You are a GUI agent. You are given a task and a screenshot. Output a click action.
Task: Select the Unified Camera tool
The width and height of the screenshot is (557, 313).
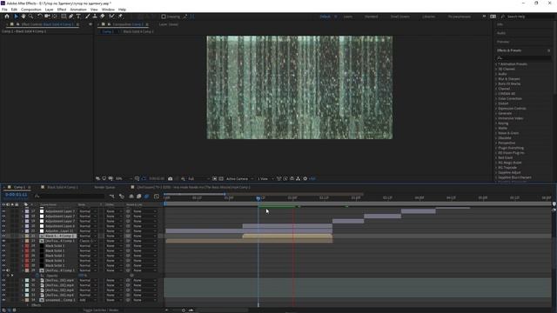coord(47,17)
